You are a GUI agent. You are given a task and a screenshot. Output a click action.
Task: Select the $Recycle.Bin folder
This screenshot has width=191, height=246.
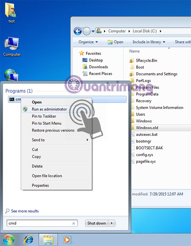coord(143,61)
